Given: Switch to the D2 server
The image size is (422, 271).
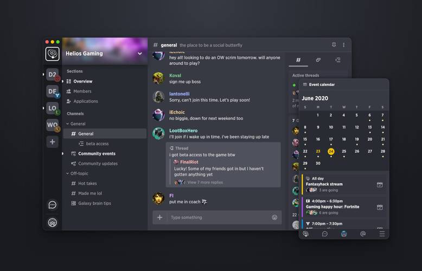Looking at the screenshot, I should [52, 74].
